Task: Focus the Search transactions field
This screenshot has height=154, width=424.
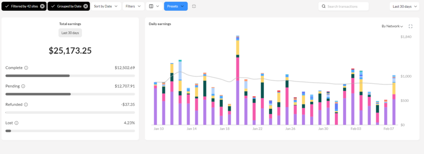Action: coord(343,6)
